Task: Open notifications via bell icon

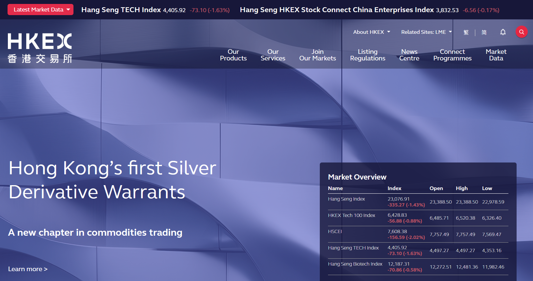Action: coord(503,32)
